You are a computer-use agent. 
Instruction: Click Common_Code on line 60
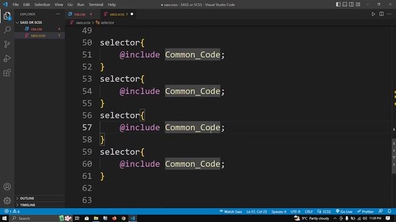coord(192,164)
